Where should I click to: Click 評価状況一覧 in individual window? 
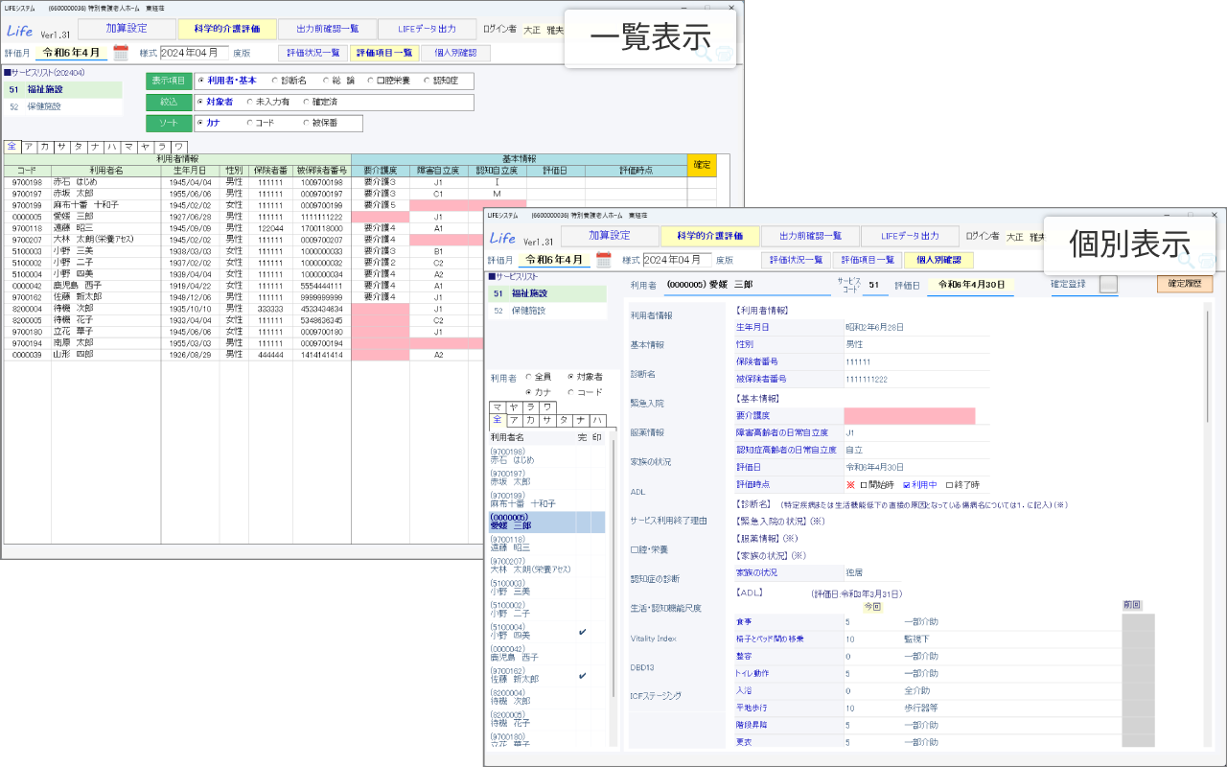(x=797, y=260)
